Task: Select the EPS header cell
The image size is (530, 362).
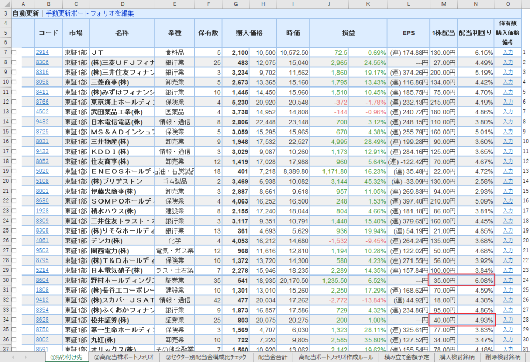Action: [408, 33]
